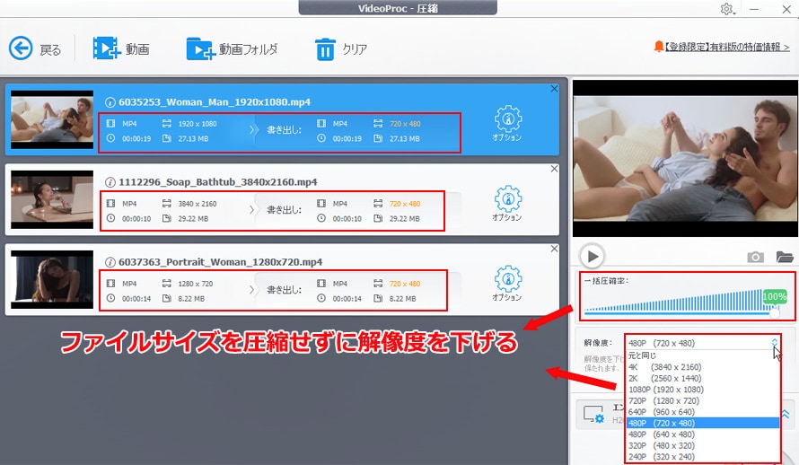Play the preview video

[593, 256]
